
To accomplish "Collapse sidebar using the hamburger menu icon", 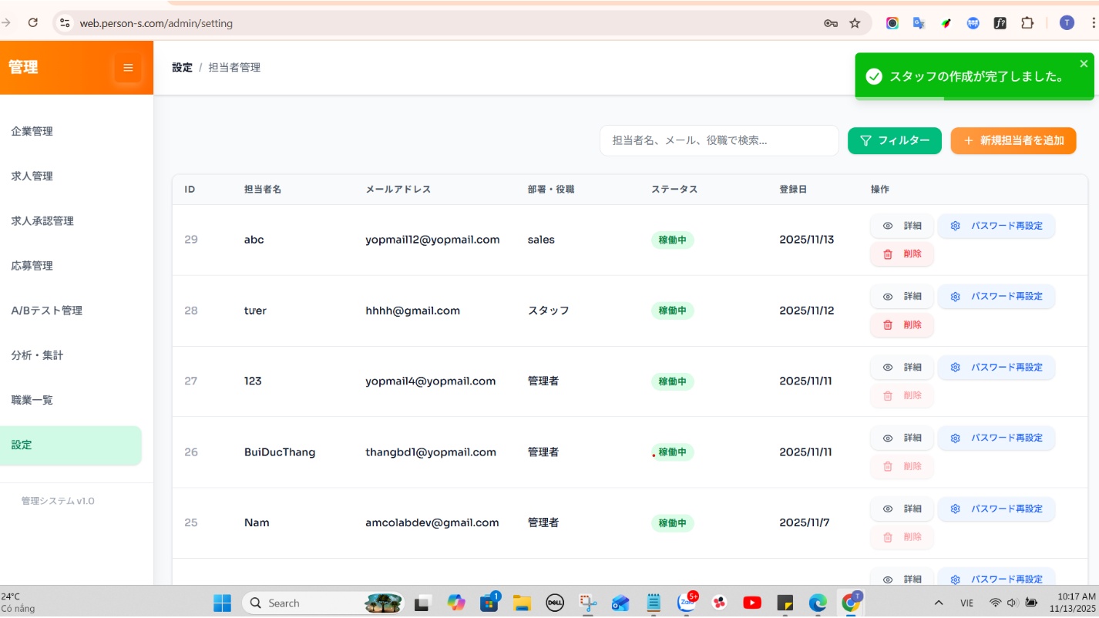I will 128,68.
